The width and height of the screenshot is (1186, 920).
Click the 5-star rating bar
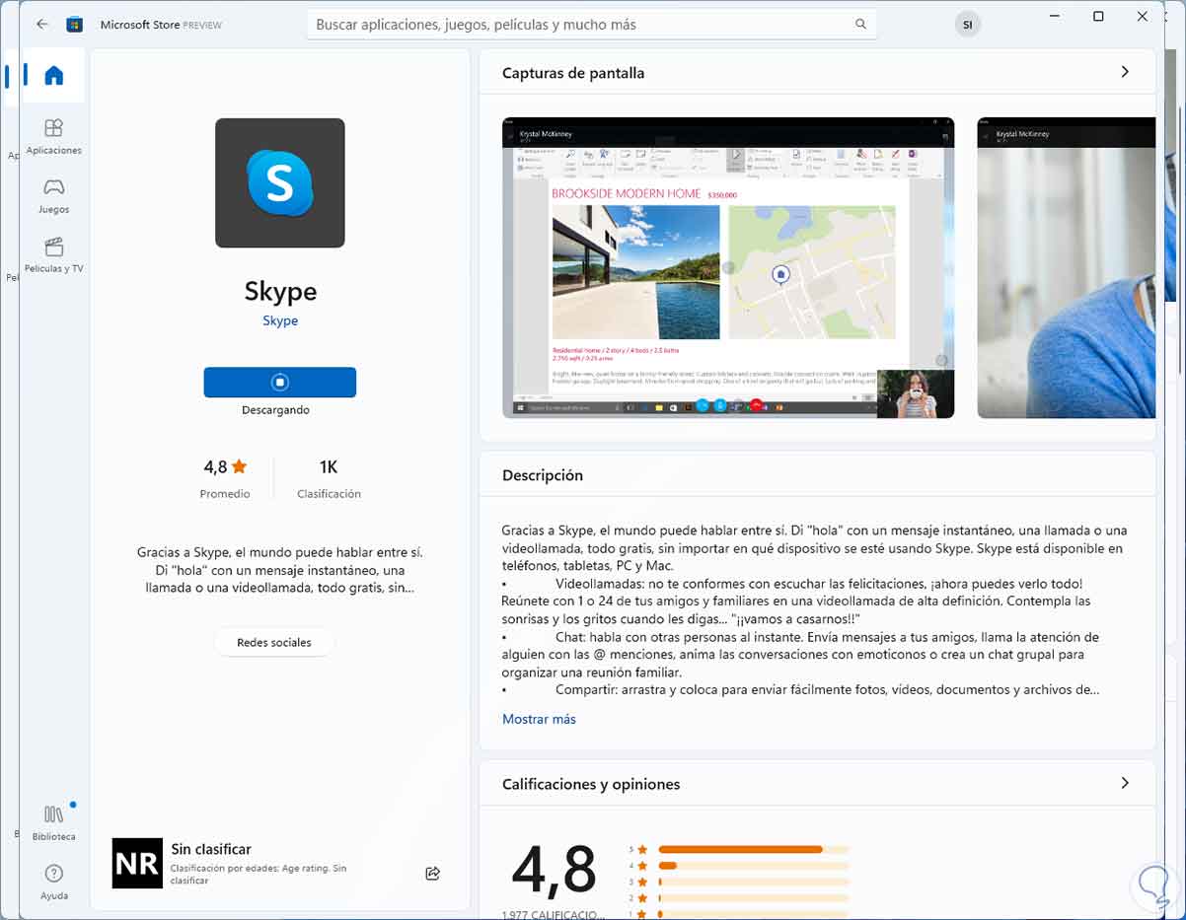click(x=754, y=849)
